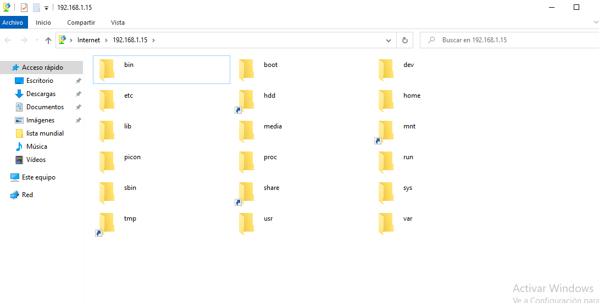This screenshot has height=303, width=599.
Task: Open recent locations dropdown next to navigation arrows
Action: tap(37, 40)
